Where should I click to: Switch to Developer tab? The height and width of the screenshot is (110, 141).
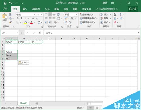[87, 9]
